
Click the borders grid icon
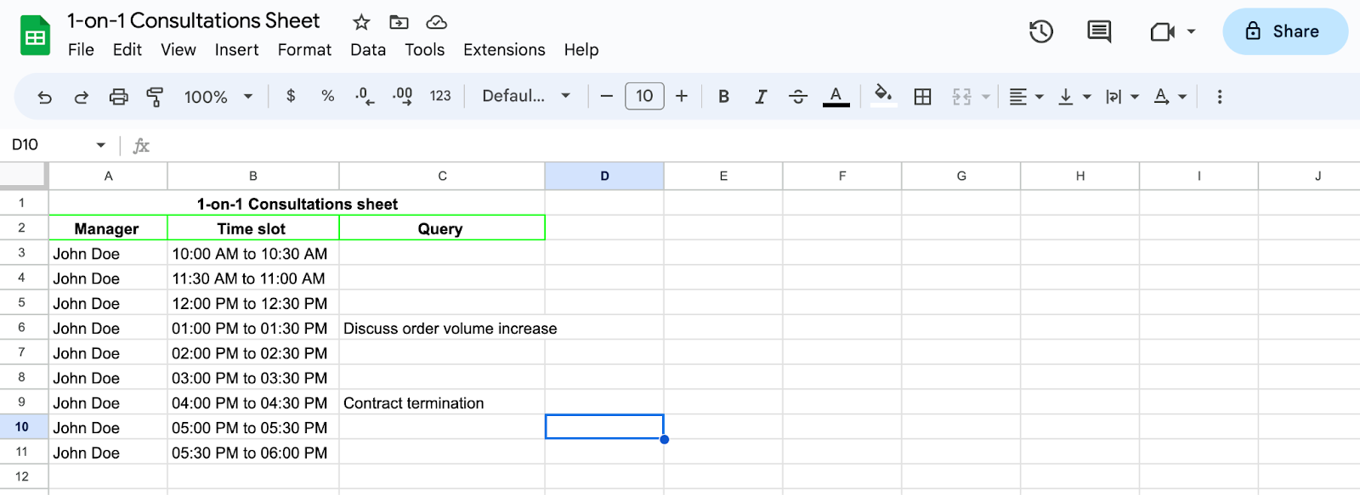click(x=922, y=97)
